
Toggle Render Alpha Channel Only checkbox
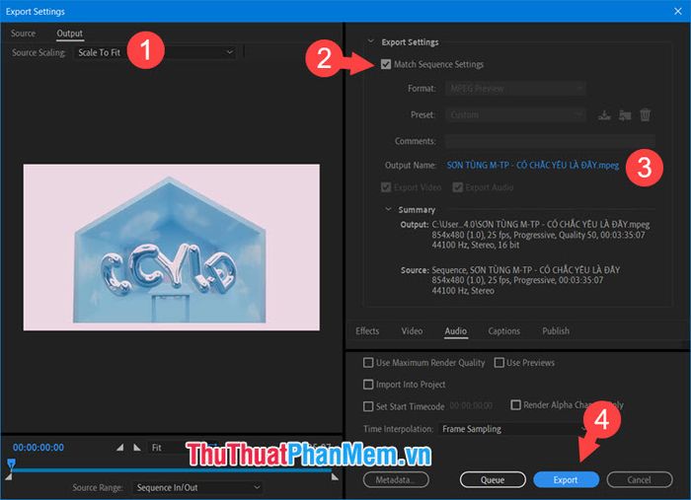tap(515, 404)
